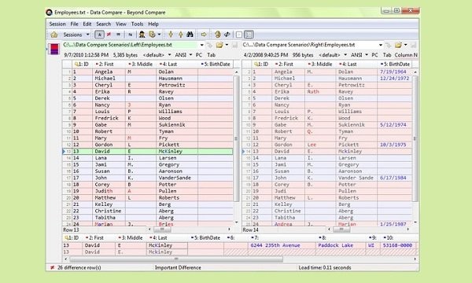This screenshot has width=472, height=283.
Task: Open the Session menu
Action: click(57, 24)
